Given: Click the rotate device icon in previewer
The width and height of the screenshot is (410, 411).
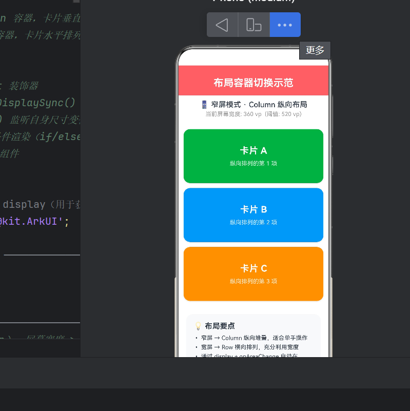Looking at the screenshot, I should click(x=254, y=25).
